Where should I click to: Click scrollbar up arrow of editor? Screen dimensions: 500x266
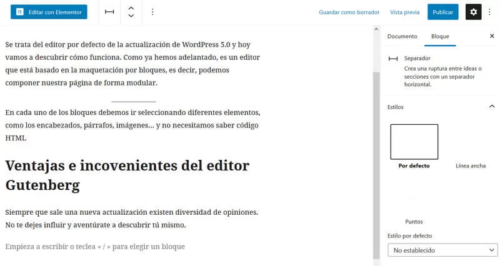376,29
